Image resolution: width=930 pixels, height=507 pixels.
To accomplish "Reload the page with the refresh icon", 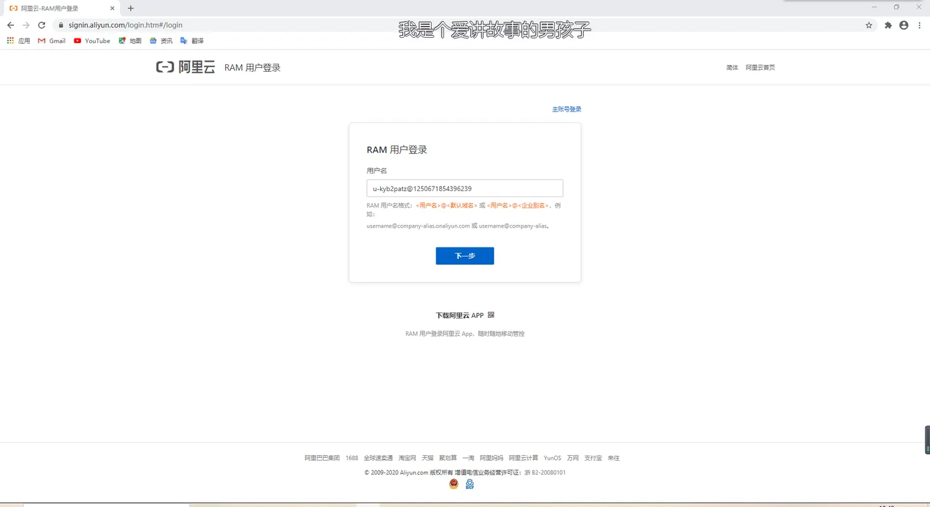I will tap(41, 25).
